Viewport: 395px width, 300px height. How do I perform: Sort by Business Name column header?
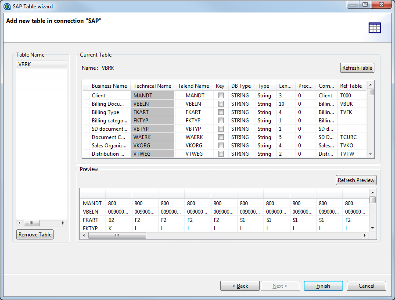coord(109,86)
